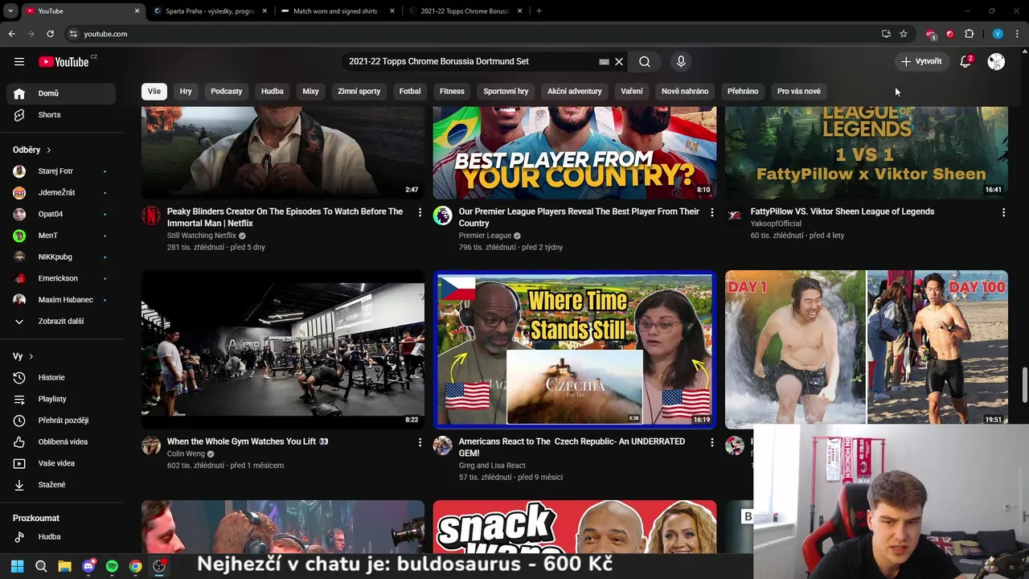Screen dimensions: 1029x579
Task: Open more options for Peaky Blinders video
Action: [x=420, y=212]
